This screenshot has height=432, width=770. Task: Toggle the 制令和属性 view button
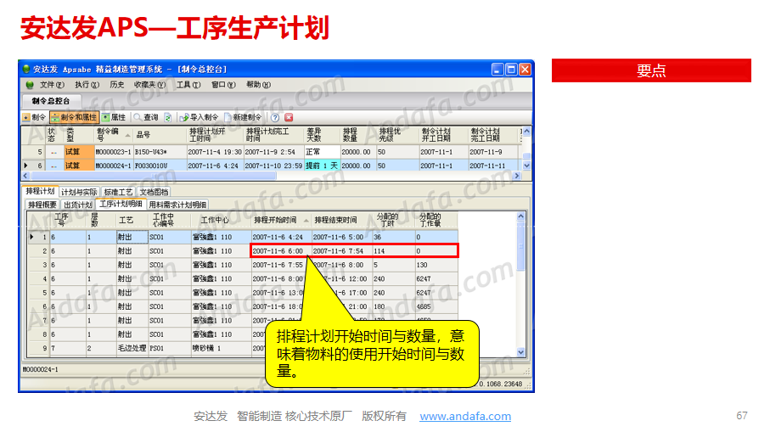coord(74,117)
